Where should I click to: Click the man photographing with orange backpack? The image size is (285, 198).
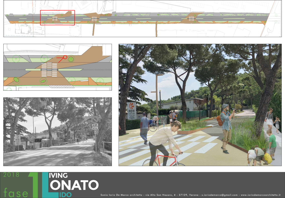(226, 128)
